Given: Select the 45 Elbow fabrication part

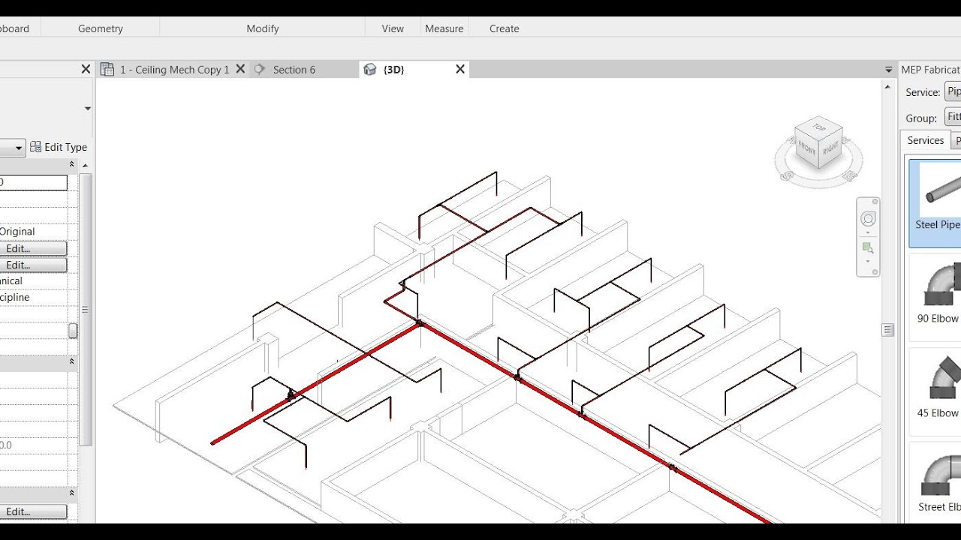Looking at the screenshot, I should 935,390.
